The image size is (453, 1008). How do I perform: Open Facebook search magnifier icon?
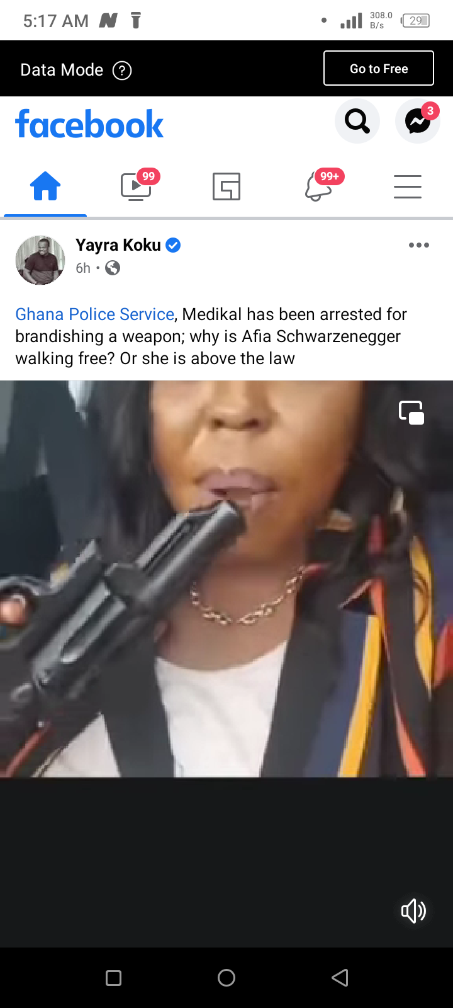[357, 121]
